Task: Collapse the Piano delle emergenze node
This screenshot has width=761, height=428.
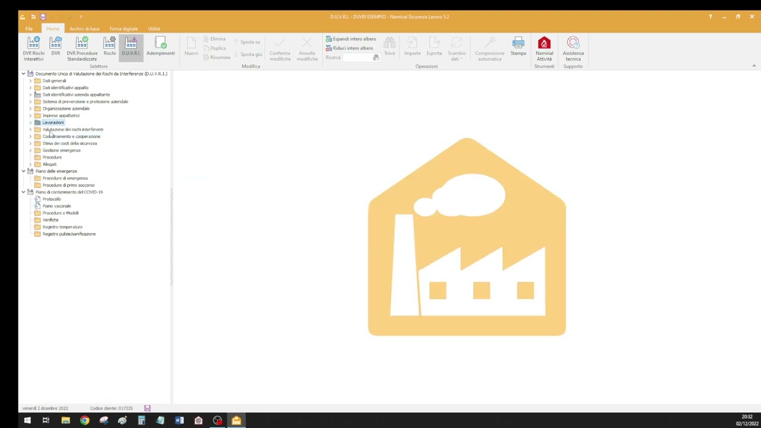Action: pyautogui.click(x=23, y=171)
